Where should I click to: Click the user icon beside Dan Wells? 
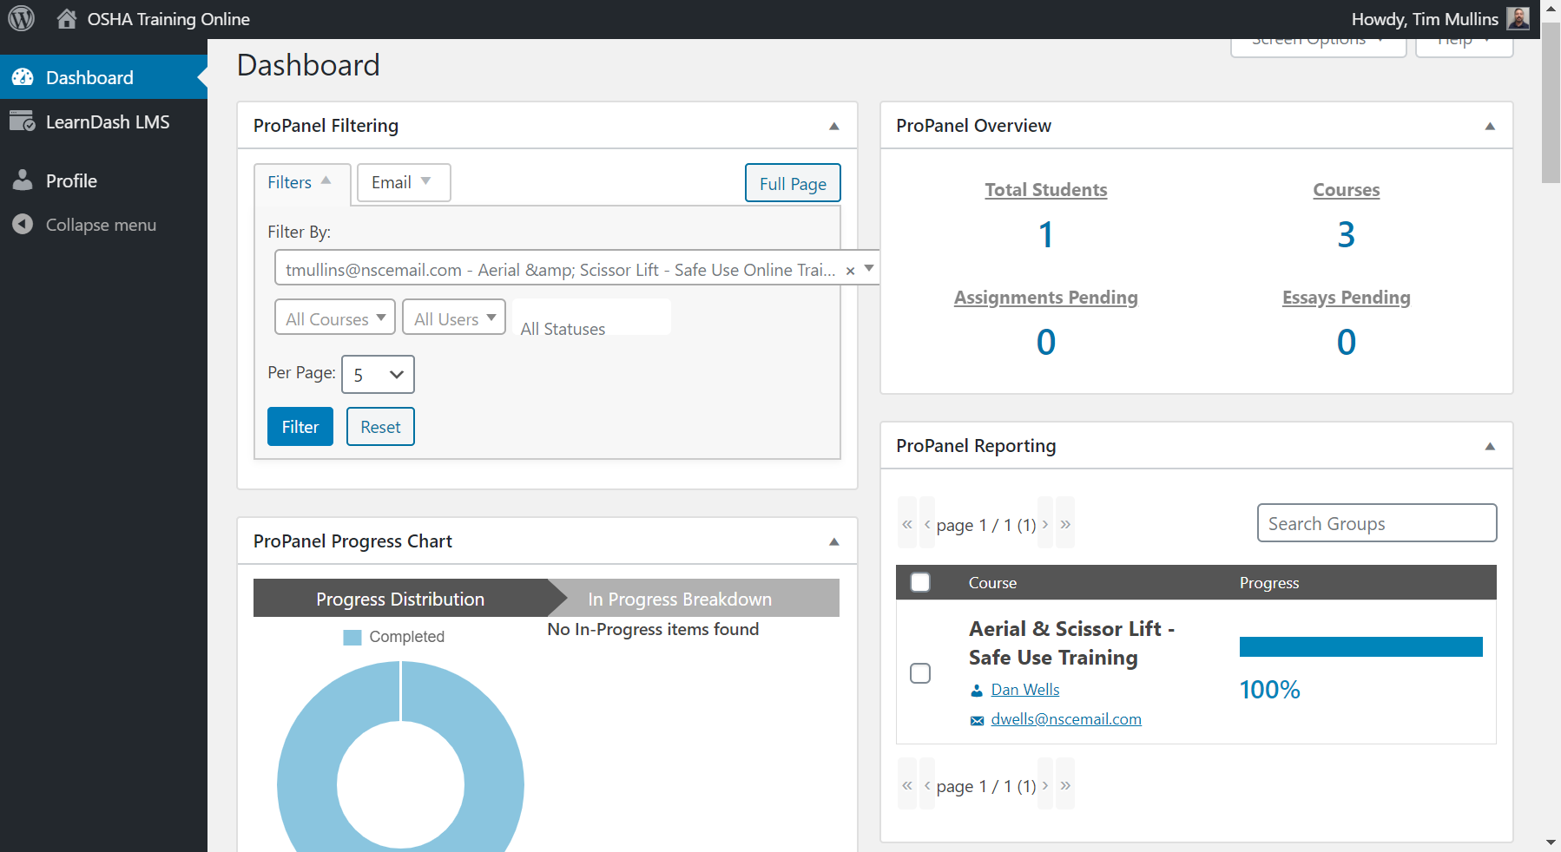(x=977, y=691)
